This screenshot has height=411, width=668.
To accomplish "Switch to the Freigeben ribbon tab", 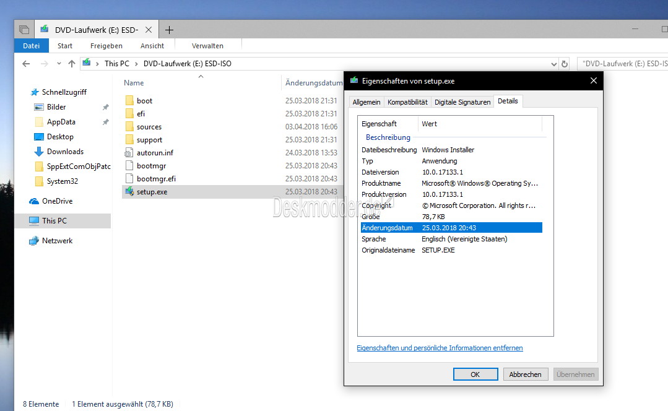I will pyautogui.click(x=106, y=46).
